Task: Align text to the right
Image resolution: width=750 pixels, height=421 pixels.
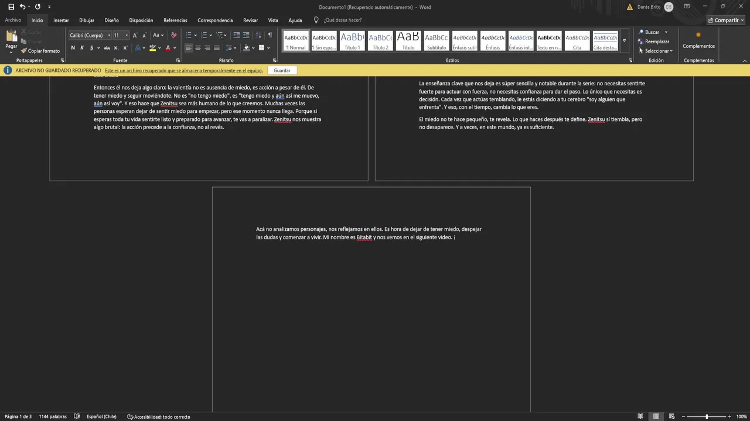Action: pos(207,48)
